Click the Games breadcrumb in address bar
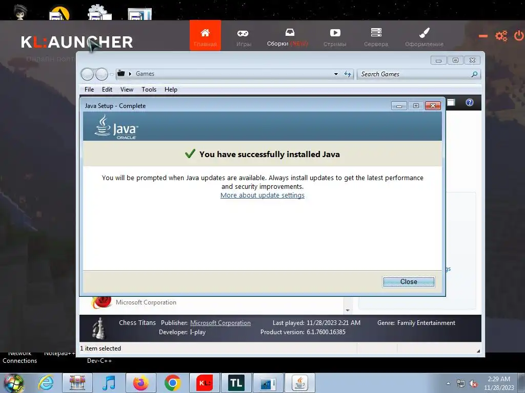525x393 pixels. click(145, 74)
